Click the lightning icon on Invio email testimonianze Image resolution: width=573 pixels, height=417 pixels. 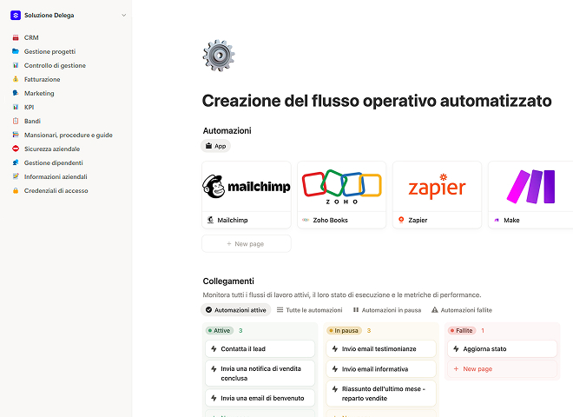coord(335,348)
